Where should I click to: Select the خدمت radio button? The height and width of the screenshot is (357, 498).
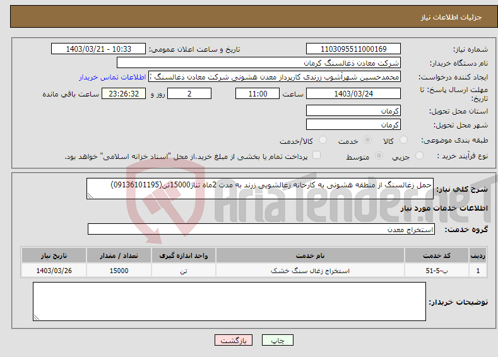pos(367,140)
